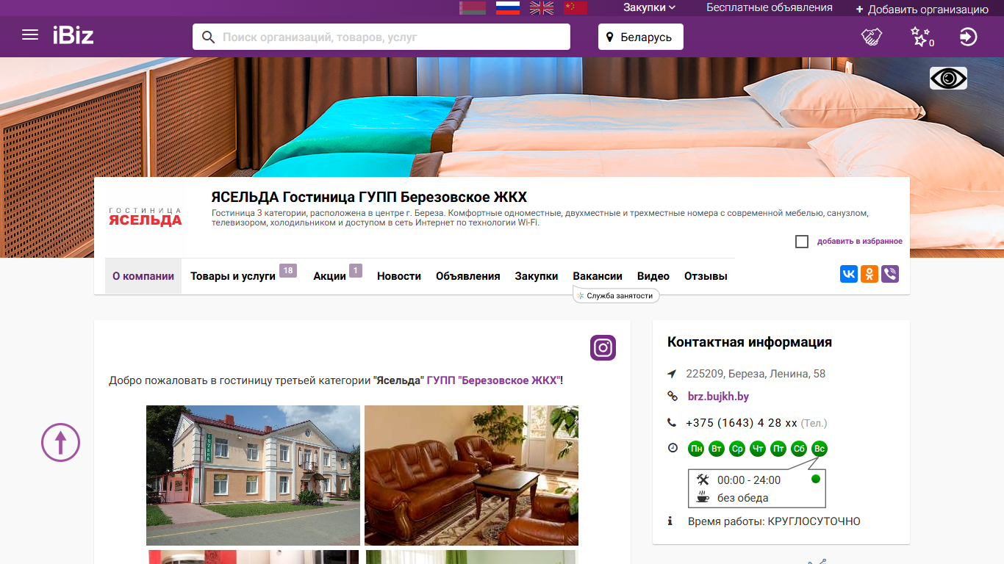Select Monday 'Пн' schedule day
1004x564 pixels.
[696, 449]
